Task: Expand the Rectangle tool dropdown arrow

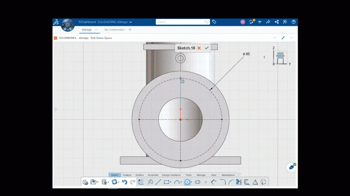Action: (x=171, y=182)
